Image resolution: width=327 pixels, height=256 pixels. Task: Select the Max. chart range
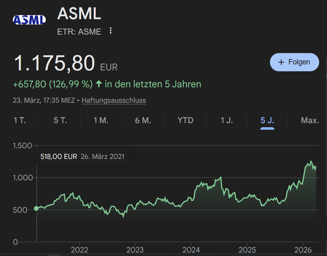310,120
